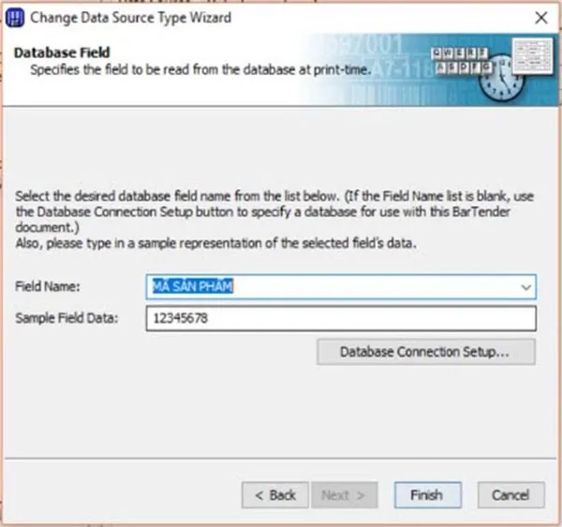Click the greyed-out Next button

pos(344,494)
